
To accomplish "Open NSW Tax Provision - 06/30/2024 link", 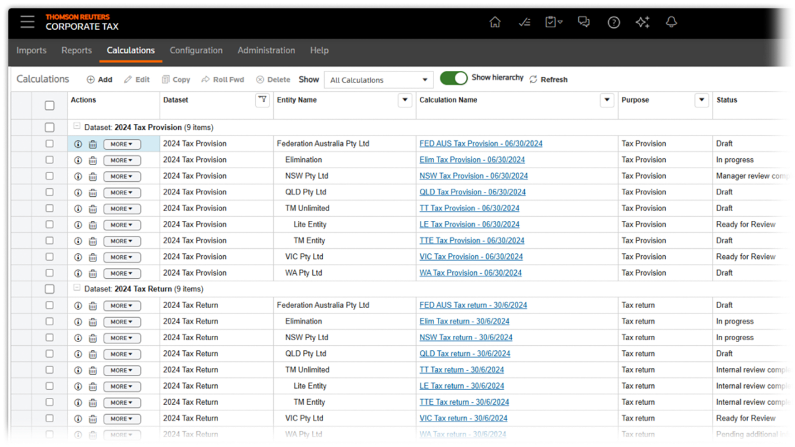I will point(473,176).
